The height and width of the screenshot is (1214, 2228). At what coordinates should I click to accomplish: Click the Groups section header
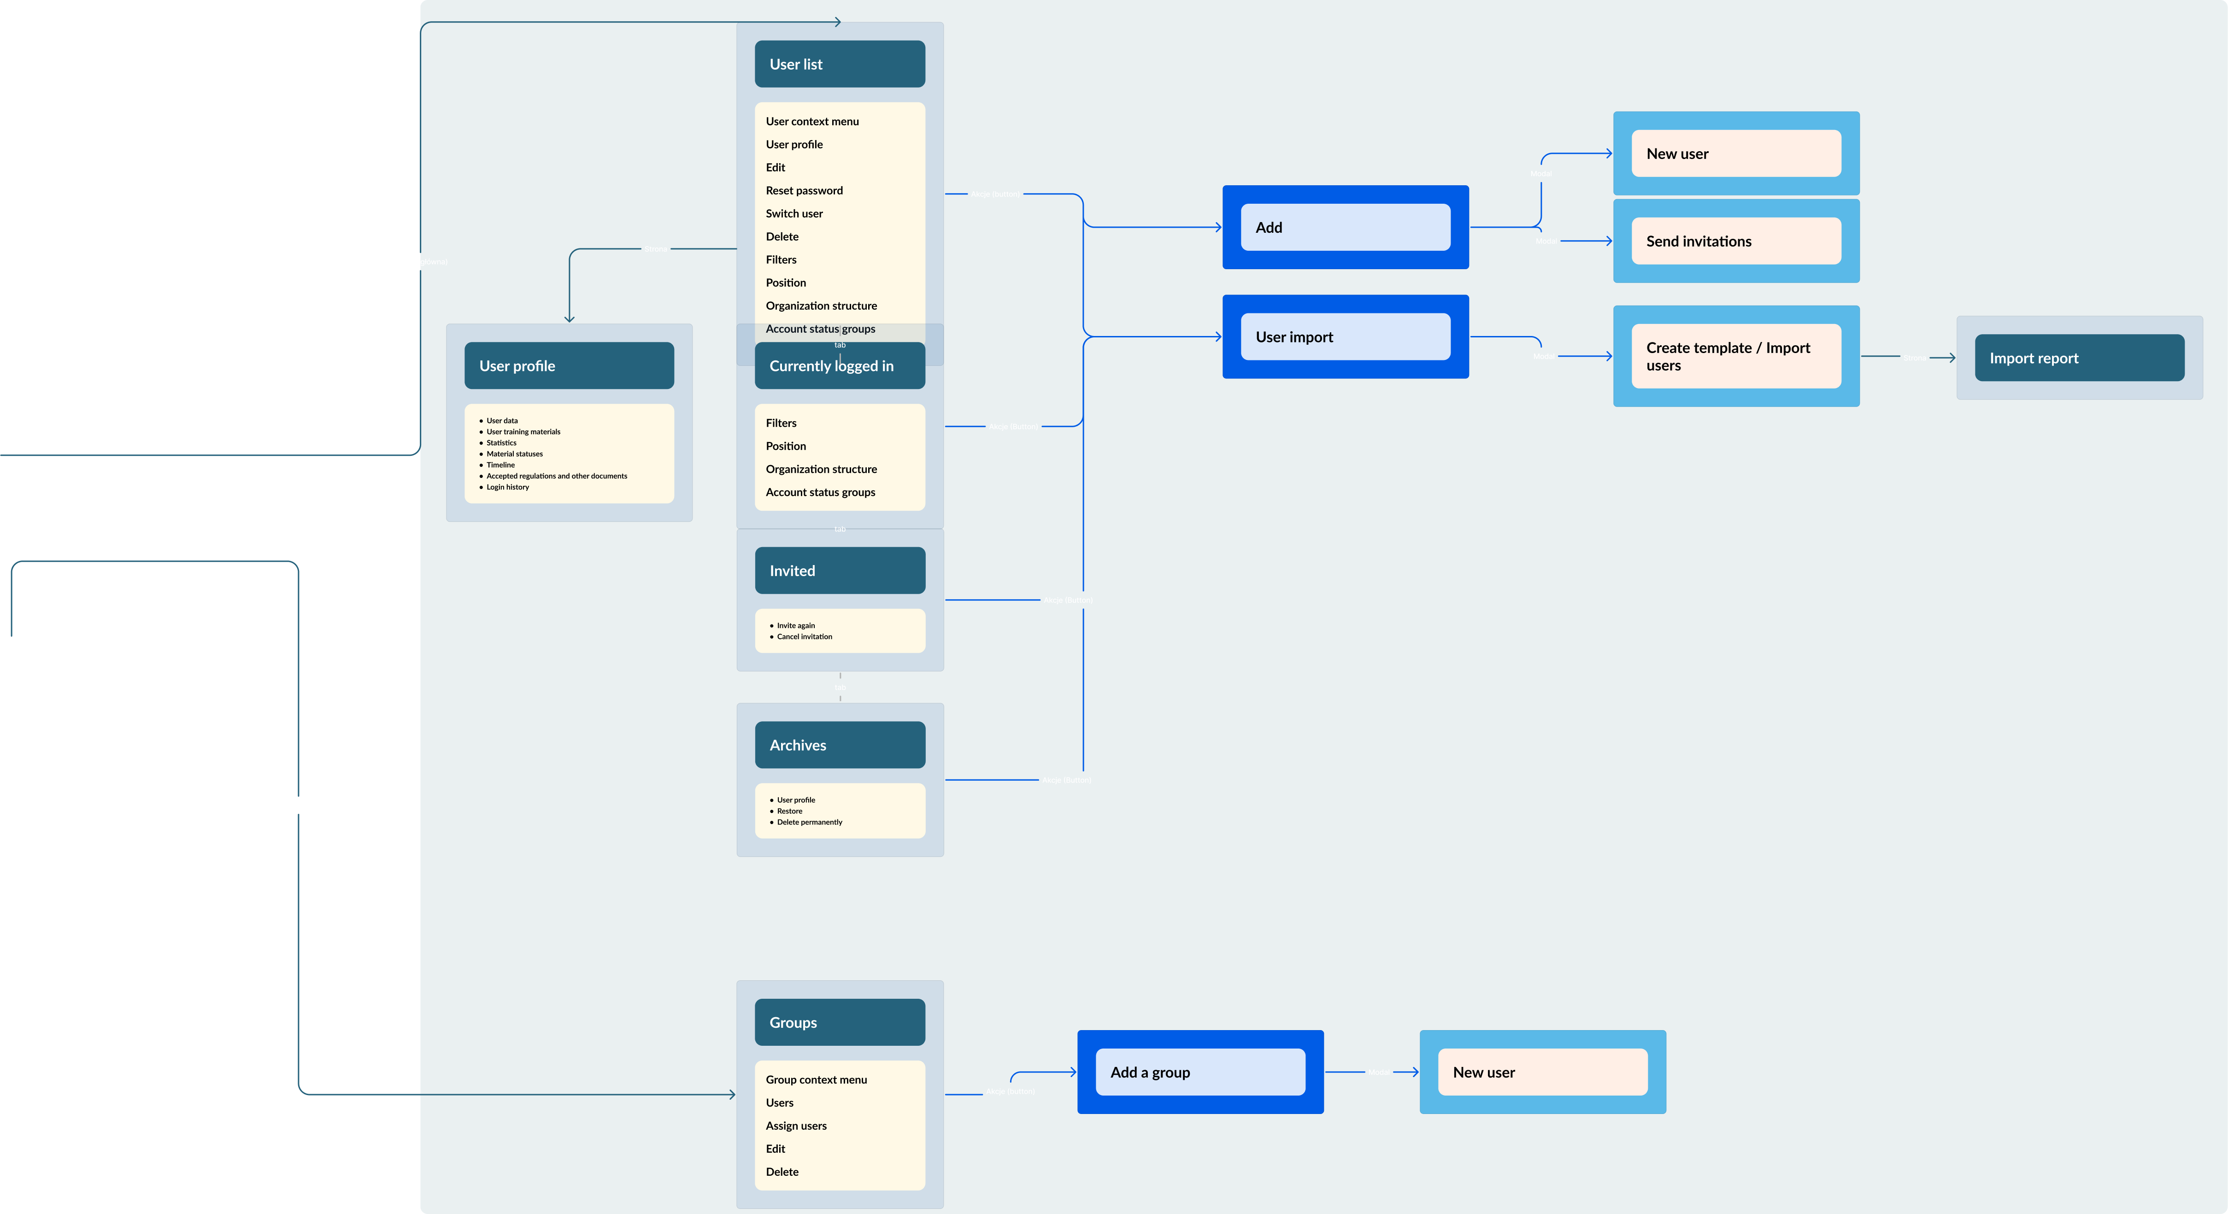(839, 1023)
